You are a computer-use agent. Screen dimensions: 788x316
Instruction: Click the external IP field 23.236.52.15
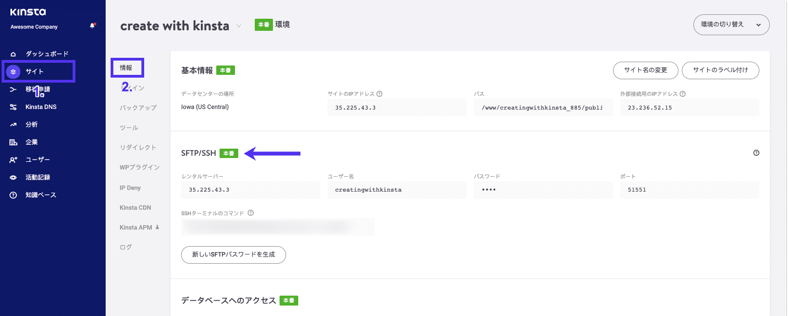689,108
